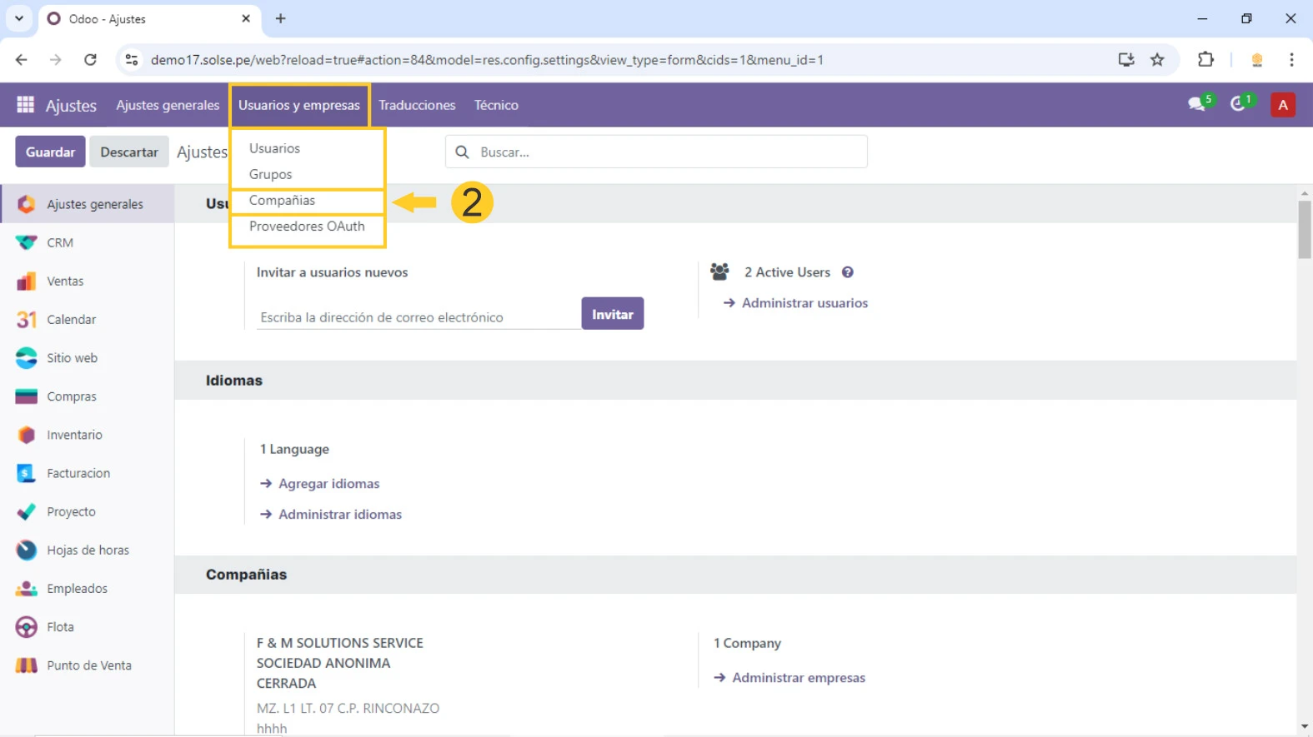Expand the Usuarios y empresas menu
The width and height of the screenshot is (1313, 737).
299,105
